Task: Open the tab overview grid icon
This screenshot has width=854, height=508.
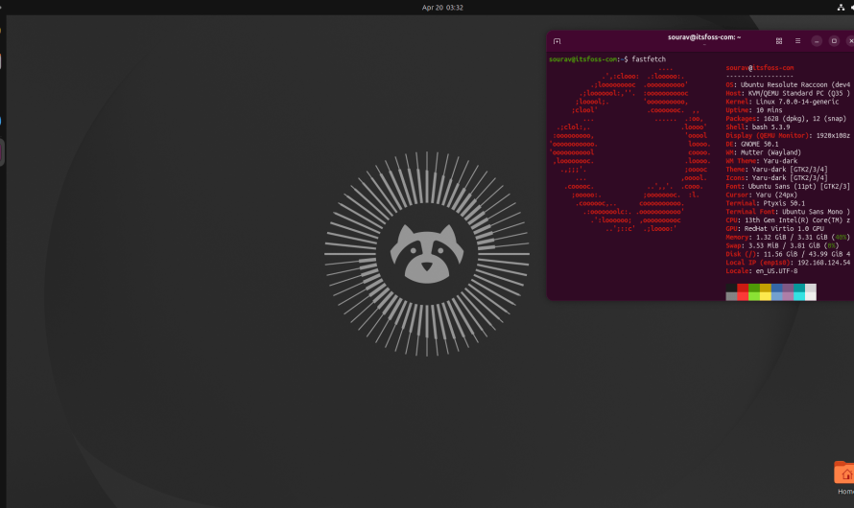Action: pyautogui.click(x=779, y=41)
